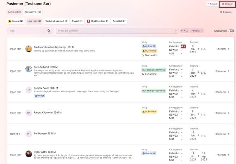Click Tore Aadland's Luftsmitte warning icon
The height and width of the screenshot is (164, 236).
(x=143, y=74)
